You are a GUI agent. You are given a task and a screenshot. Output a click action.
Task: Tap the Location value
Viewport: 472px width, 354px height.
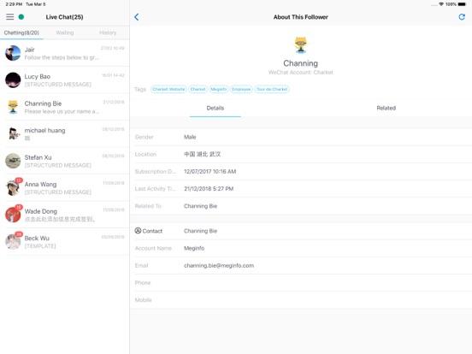pyautogui.click(x=203, y=154)
